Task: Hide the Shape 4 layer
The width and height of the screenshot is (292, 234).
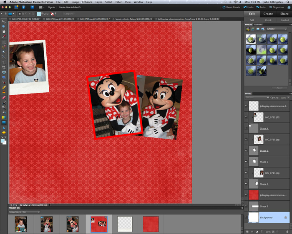Action: click(x=246, y=128)
